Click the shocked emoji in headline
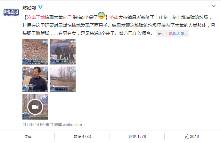This screenshot has height=143, width=221. [x=101, y=15]
